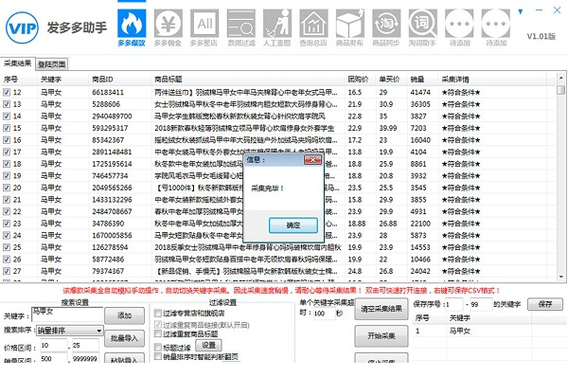Enable the 标题过滤 checkbox
Screen dimensions: 568x377
157,347
